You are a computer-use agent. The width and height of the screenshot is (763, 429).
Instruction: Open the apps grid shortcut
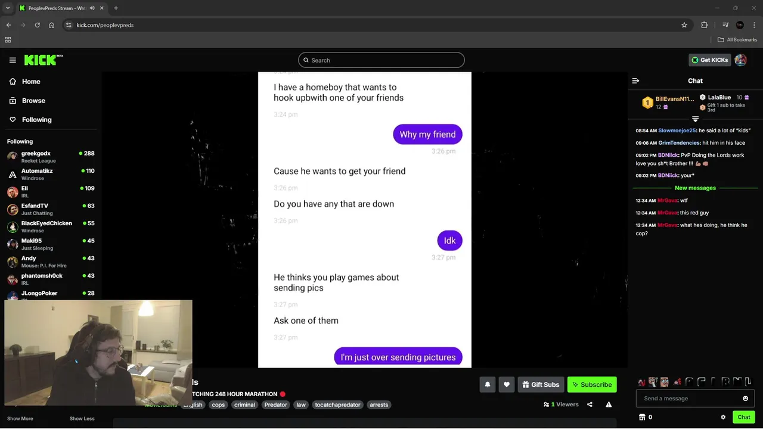coord(8,40)
